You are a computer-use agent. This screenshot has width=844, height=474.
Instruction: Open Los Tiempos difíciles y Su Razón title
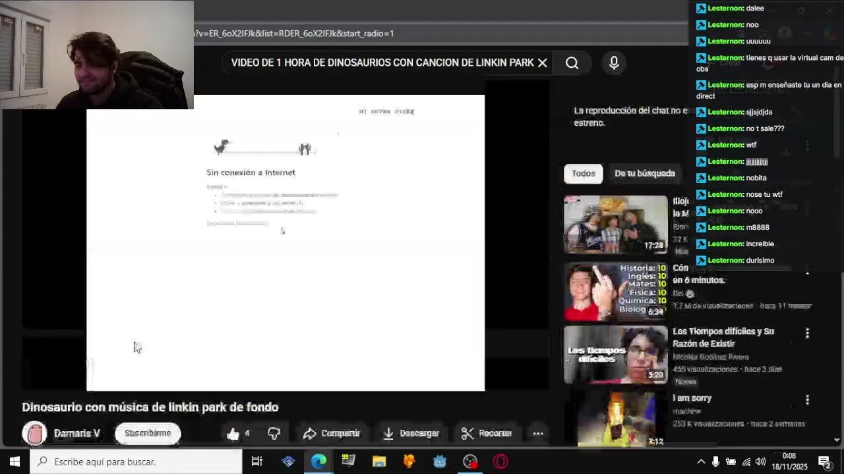723,337
